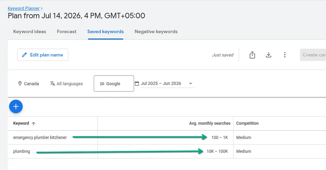The height and width of the screenshot is (170, 326).
Task: Change the All languages setting
Action: click(x=66, y=84)
